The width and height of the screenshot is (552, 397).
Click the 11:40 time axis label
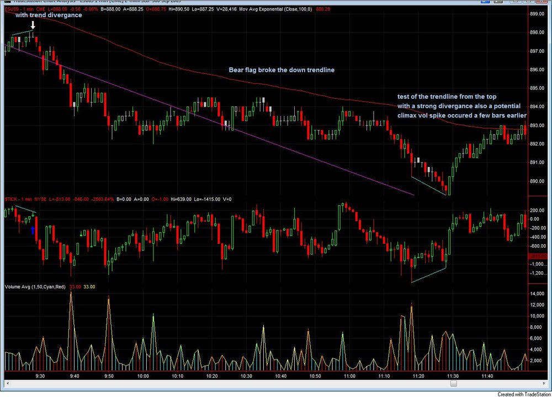[487, 376]
